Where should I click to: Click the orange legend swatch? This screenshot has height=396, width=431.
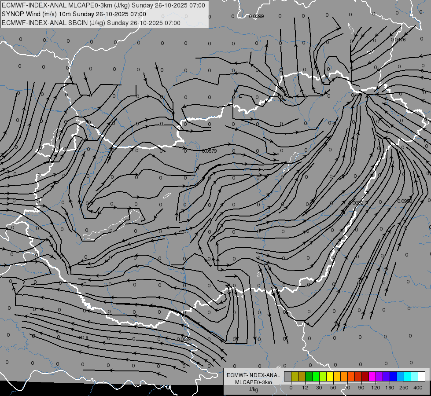click(344, 376)
